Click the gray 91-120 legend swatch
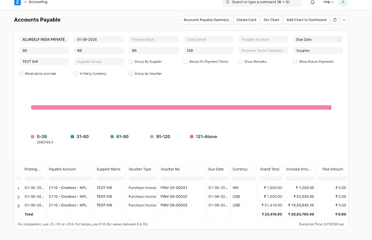Viewport: 372px width, 240px height. coord(152,137)
